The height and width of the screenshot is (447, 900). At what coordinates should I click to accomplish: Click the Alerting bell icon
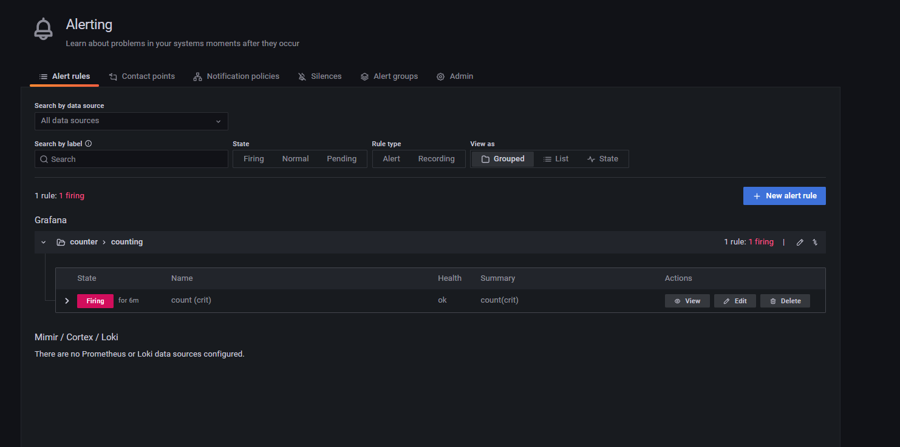[x=43, y=28]
